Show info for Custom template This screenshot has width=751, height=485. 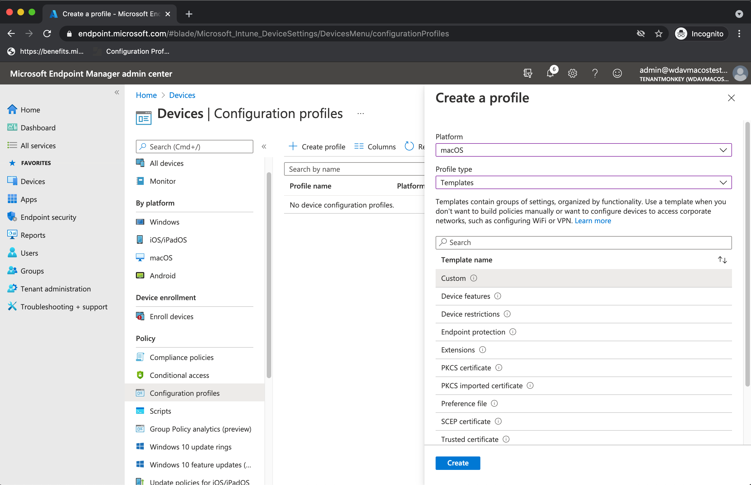tap(474, 278)
